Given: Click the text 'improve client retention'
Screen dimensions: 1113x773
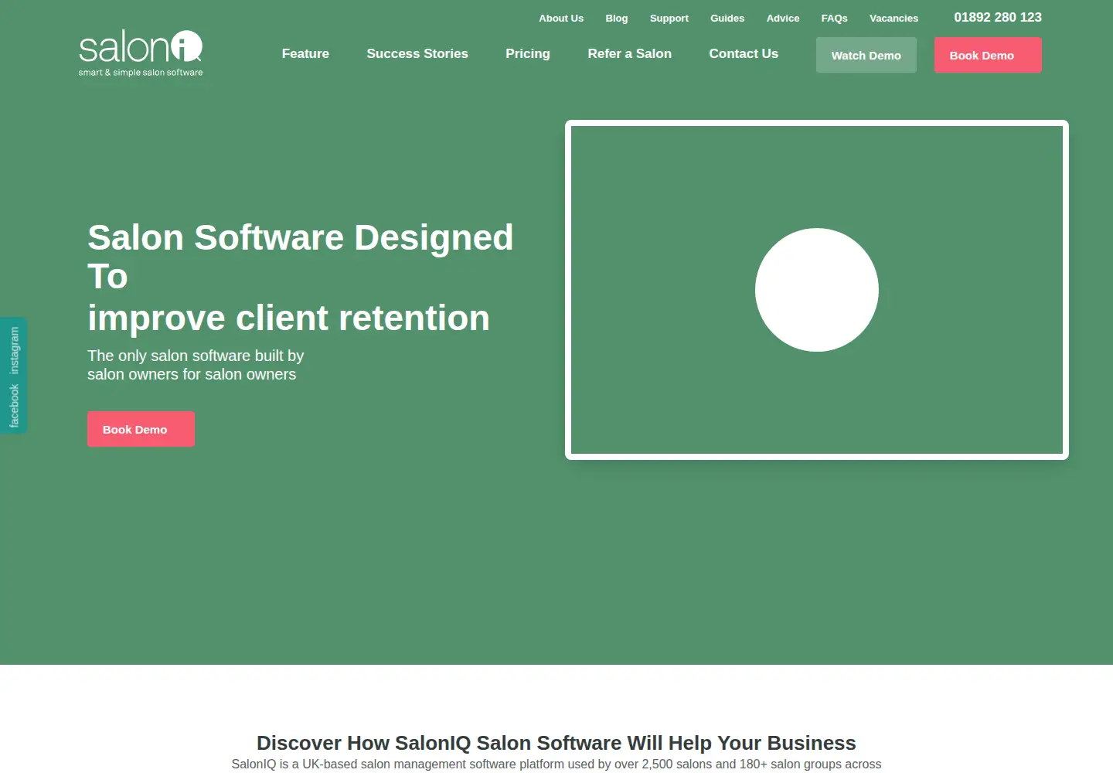Looking at the screenshot, I should coord(288,318).
